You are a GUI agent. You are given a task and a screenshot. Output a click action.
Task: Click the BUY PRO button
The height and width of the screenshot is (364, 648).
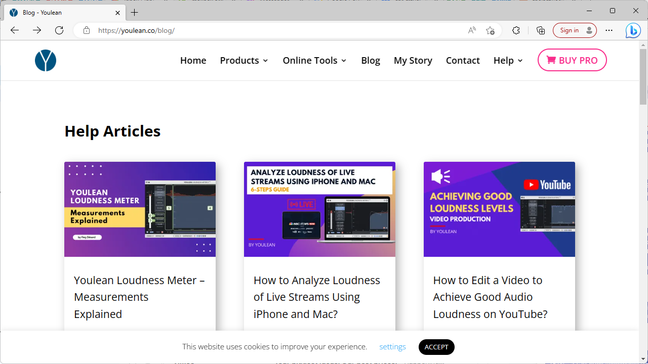[x=572, y=60]
